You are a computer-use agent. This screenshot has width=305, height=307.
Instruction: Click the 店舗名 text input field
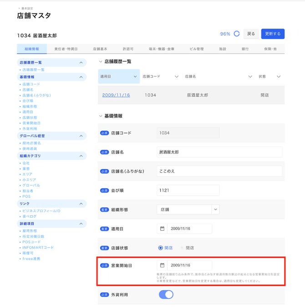pyautogui.click(x=219, y=152)
